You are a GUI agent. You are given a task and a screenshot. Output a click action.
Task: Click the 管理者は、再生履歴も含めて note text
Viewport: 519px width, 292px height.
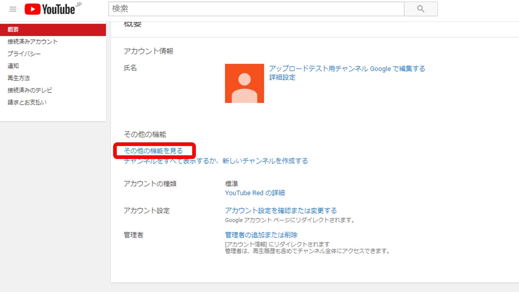tap(308, 251)
